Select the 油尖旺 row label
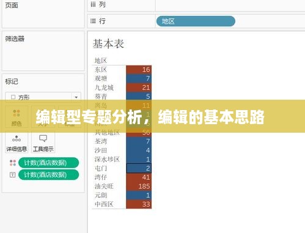Image resolution: width=305 pixels, height=233 pixels. [x=104, y=186]
